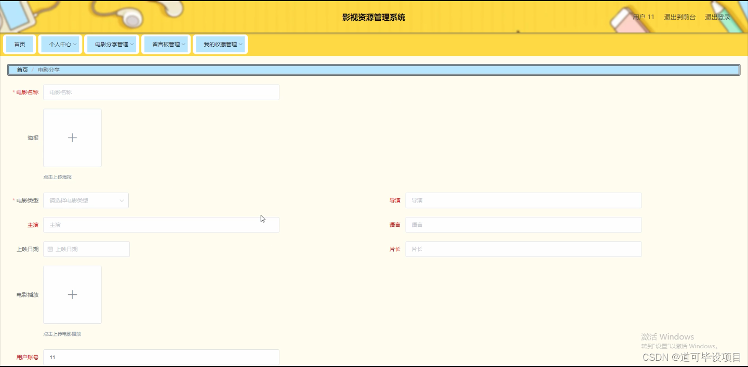Viewport: 748px width, 367px height.
Task: Click the plus icon to upload the movie file
Action: [x=72, y=294]
